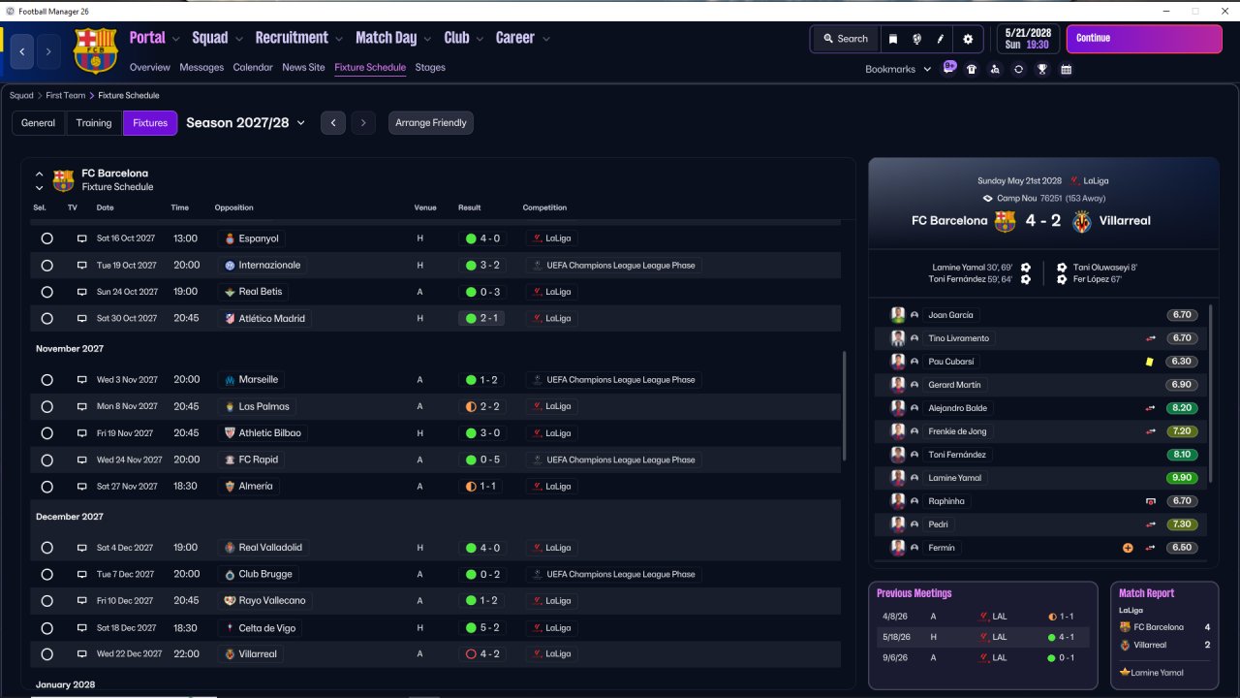
Task: Click the scouting person-search bookmark icon
Action: (x=995, y=69)
